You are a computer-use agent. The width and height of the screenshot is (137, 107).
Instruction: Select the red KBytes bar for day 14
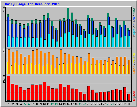point(60,92)
